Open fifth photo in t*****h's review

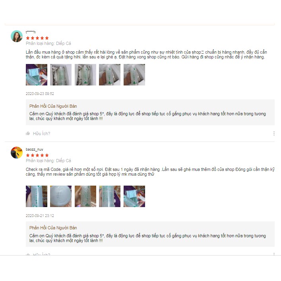tap(134, 75)
